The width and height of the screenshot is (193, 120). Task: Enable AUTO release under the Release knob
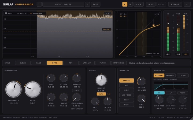[x=77, y=90]
